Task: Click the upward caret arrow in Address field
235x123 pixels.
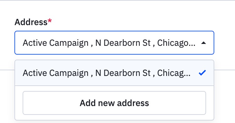Action: 203,43
